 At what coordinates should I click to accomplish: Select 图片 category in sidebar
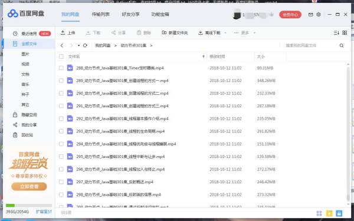(x=25, y=54)
